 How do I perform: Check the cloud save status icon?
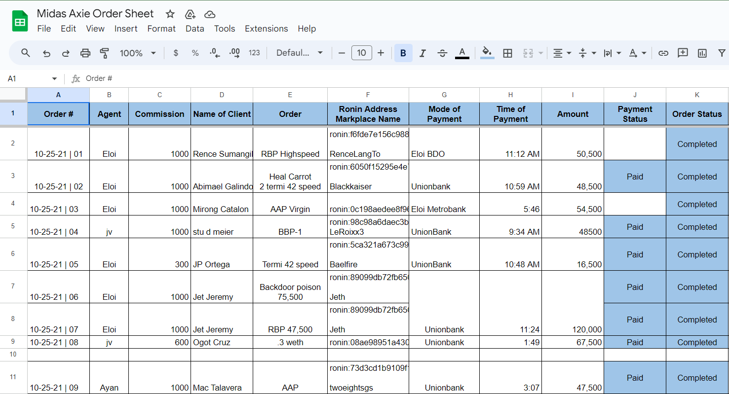coord(210,14)
